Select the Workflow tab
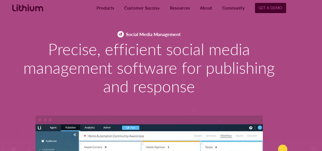 (226, 136)
